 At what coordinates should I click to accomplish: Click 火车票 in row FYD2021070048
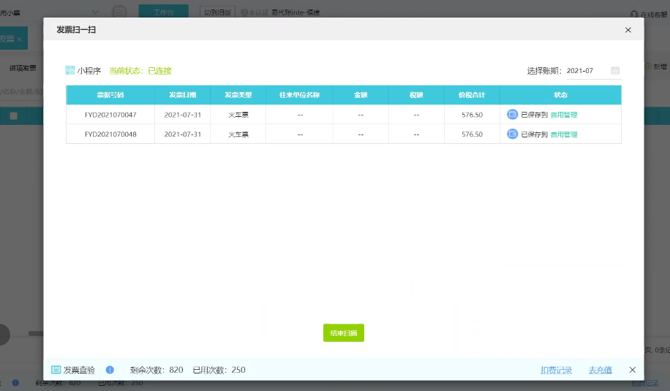(x=238, y=134)
